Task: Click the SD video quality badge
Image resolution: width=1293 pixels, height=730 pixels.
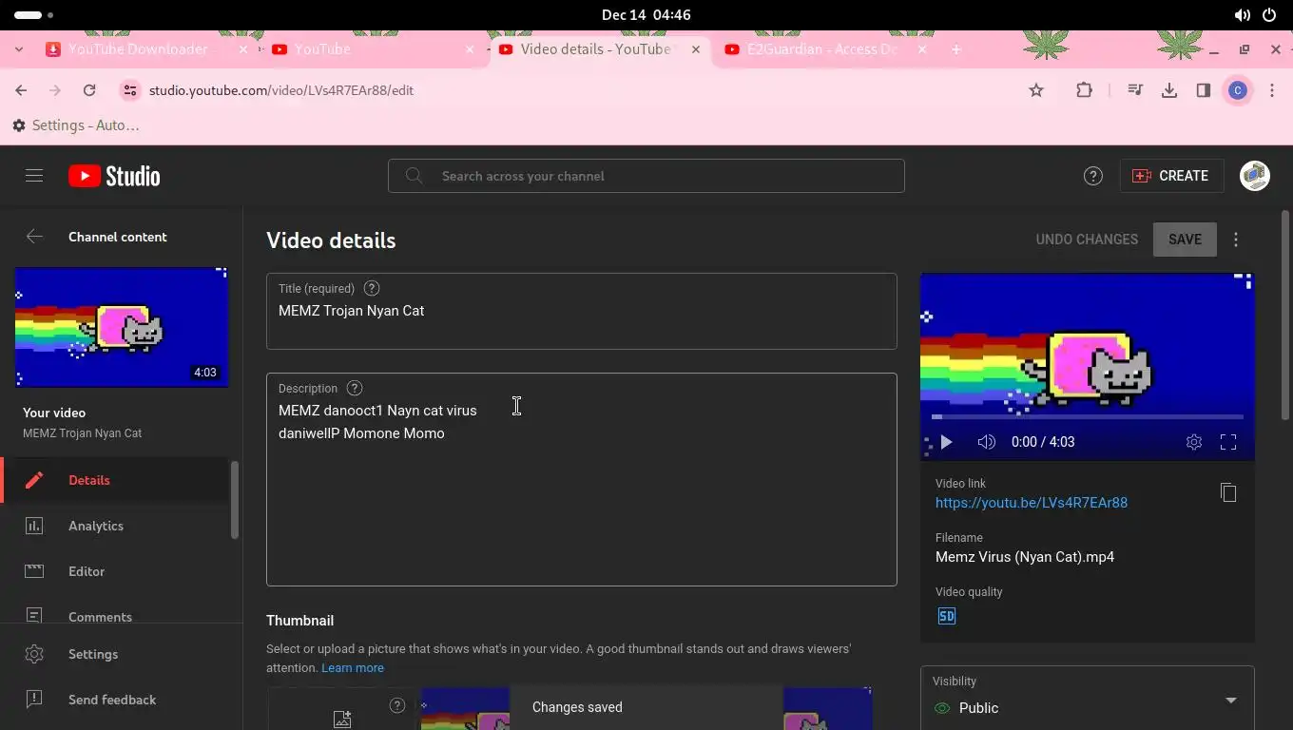Action: pos(947,616)
